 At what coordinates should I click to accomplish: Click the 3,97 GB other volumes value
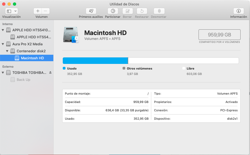click(133, 74)
